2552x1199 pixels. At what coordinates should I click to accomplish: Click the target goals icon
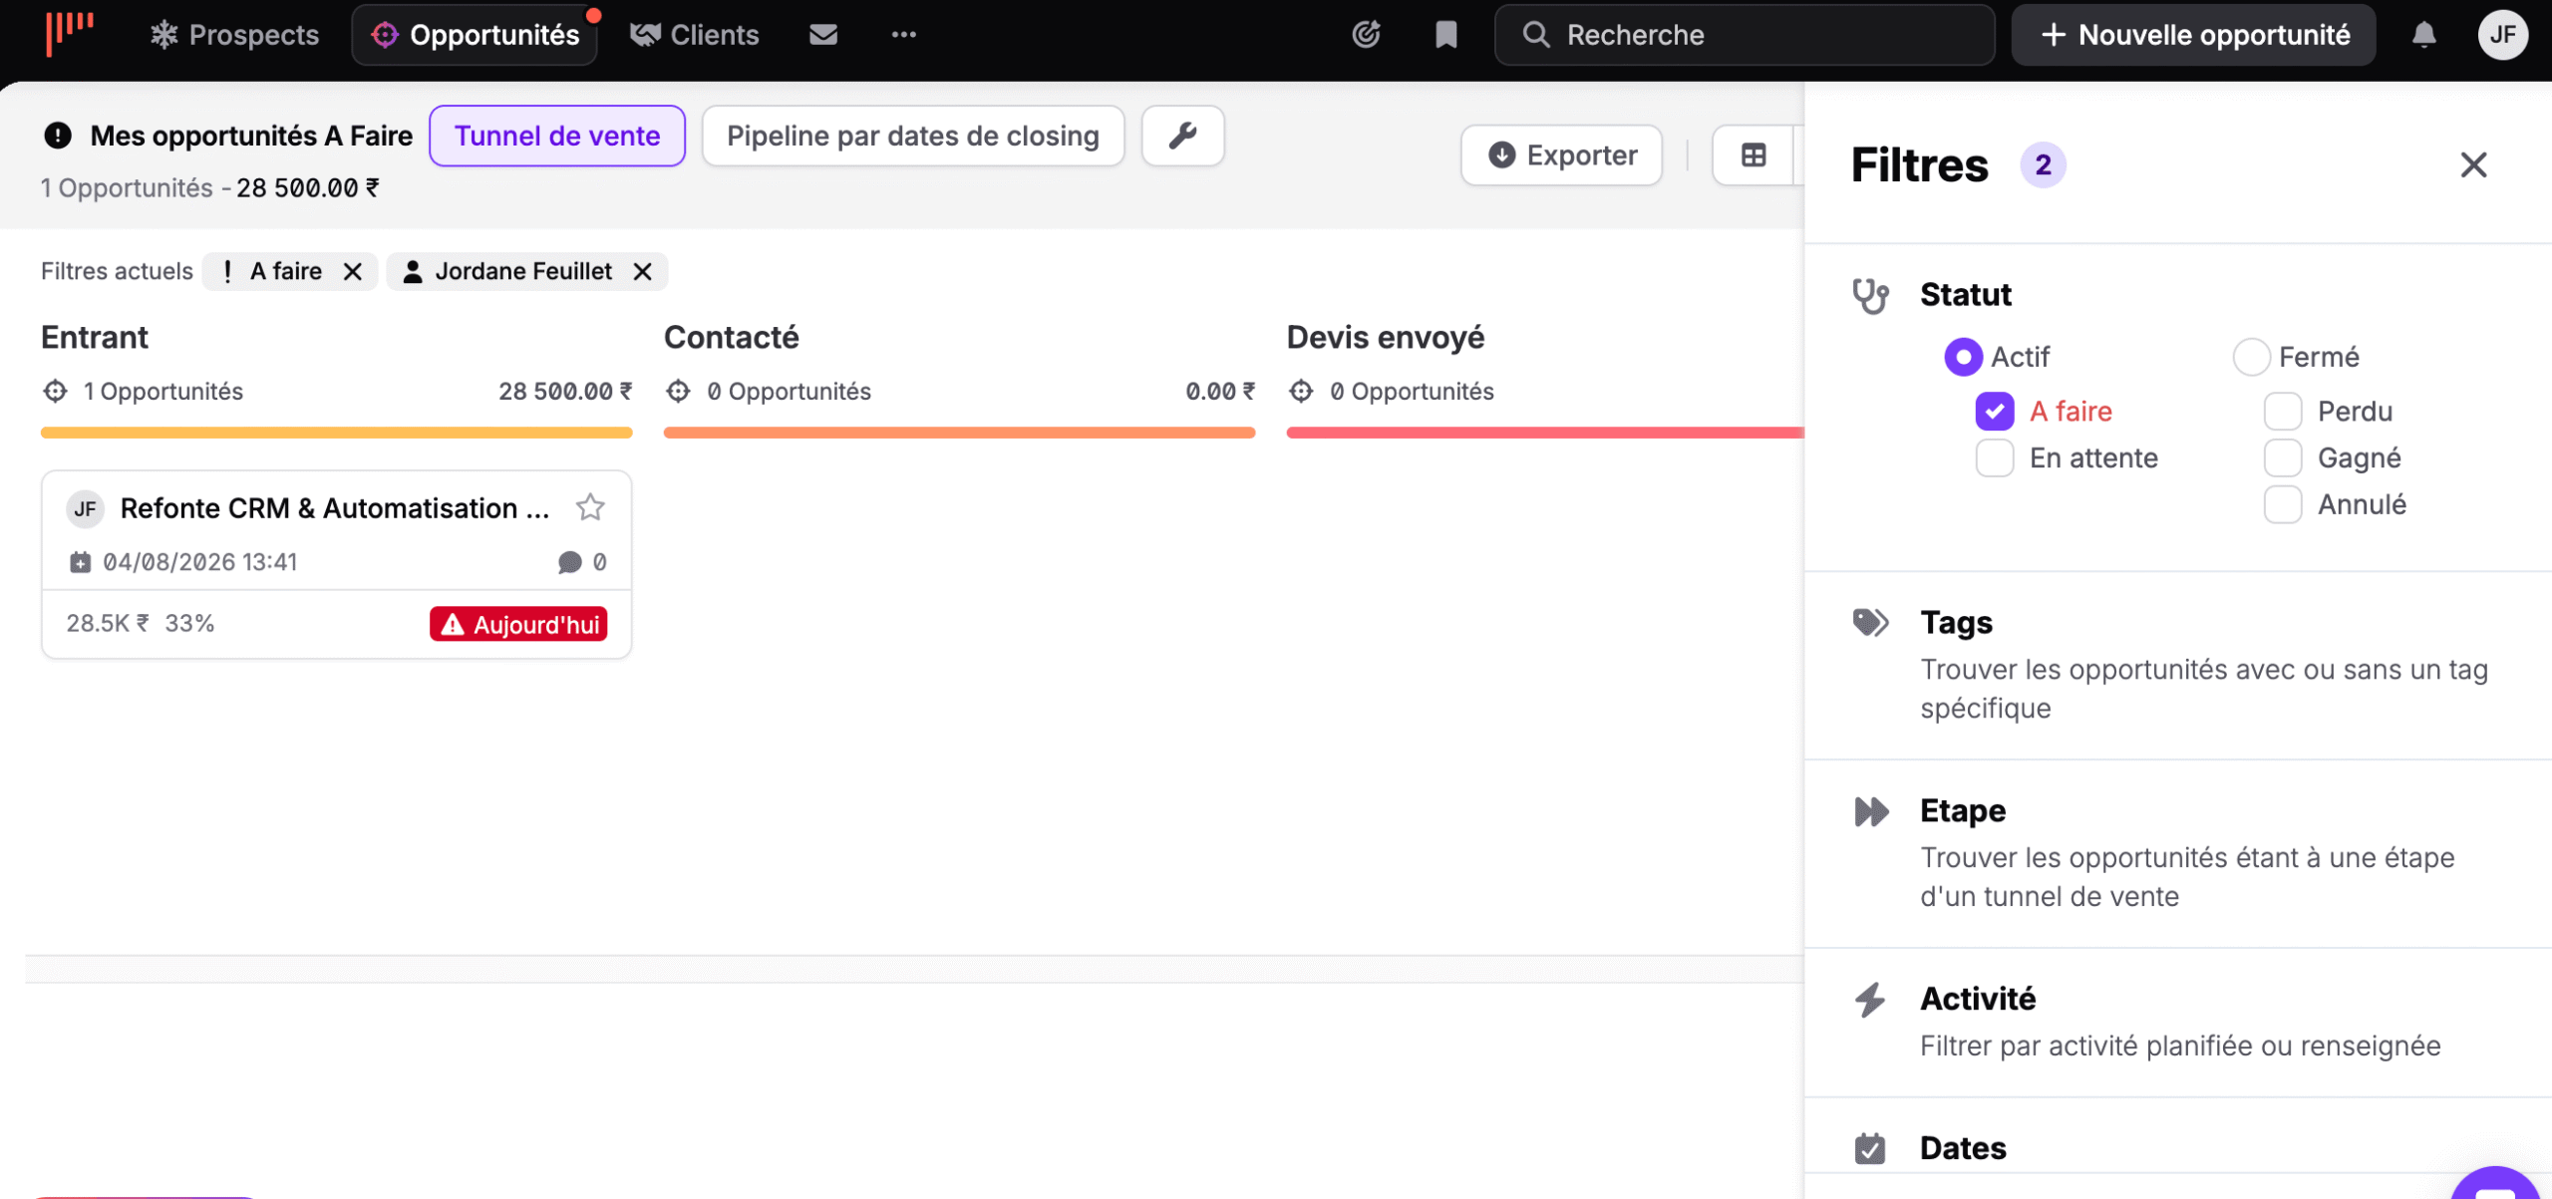1366,35
